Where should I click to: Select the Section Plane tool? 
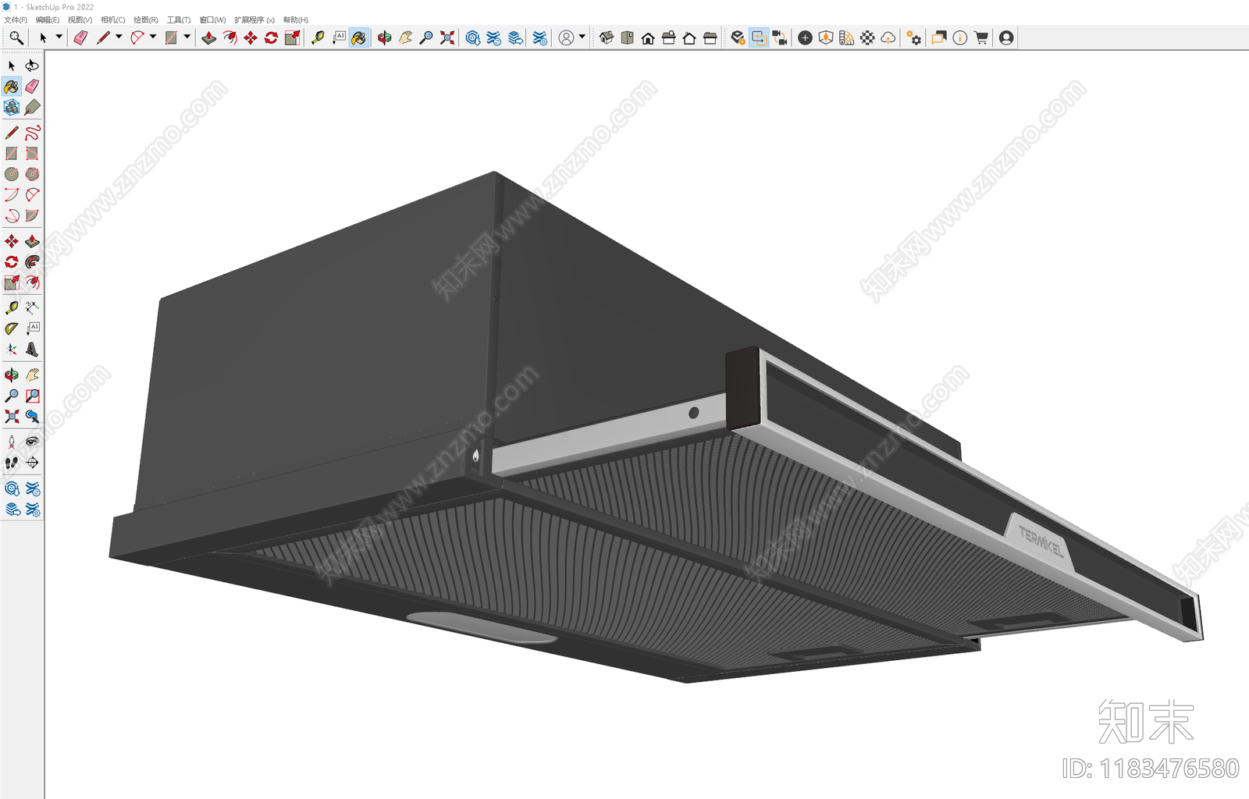tap(32, 463)
